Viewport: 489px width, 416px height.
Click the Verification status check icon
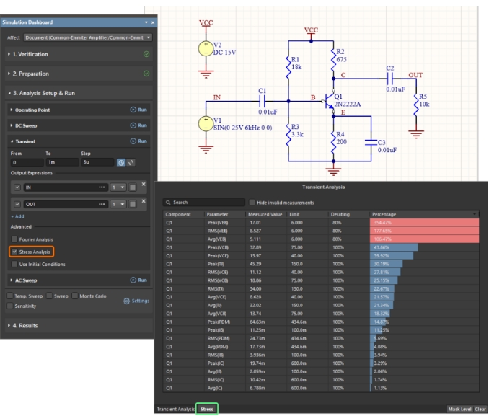146,54
